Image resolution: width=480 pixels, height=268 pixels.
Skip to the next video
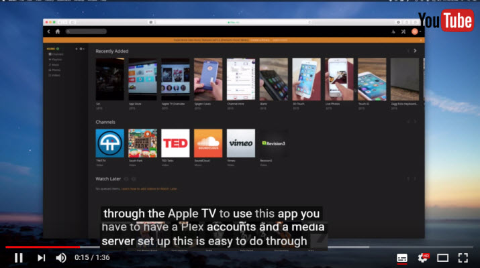pos(42,258)
